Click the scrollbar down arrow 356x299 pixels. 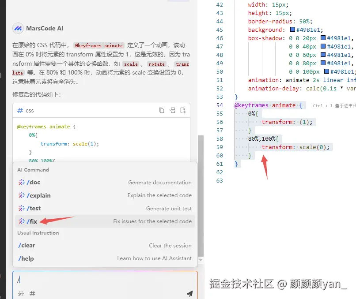click(201, 260)
